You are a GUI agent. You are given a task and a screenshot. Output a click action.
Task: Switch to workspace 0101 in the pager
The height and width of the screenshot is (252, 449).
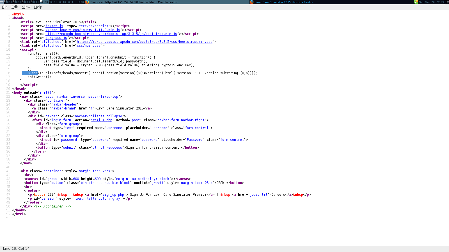[54, 2]
